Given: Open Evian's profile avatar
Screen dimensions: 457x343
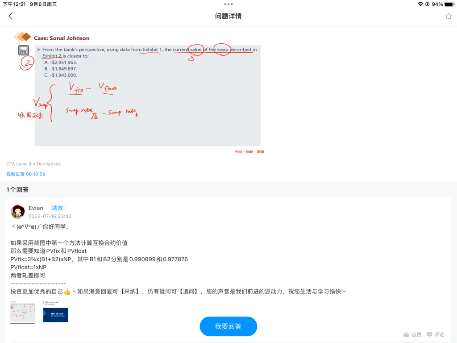Looking at the screenshot, I should click(18, 211).
